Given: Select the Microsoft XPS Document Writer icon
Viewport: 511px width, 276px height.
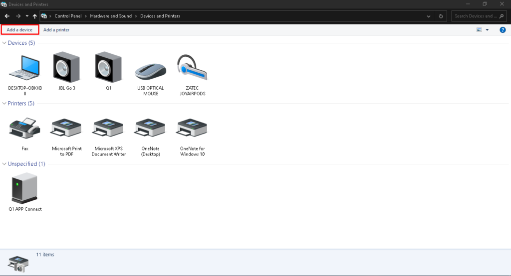Looking at the screenshot, I should click(x=108, y=128).
